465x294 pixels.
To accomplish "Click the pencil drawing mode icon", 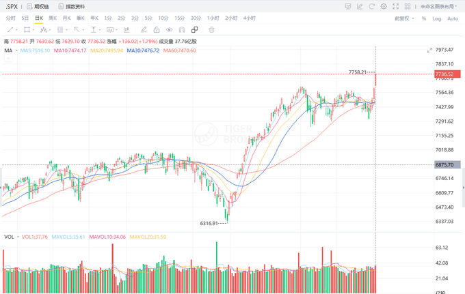I will tap(144, 29).
